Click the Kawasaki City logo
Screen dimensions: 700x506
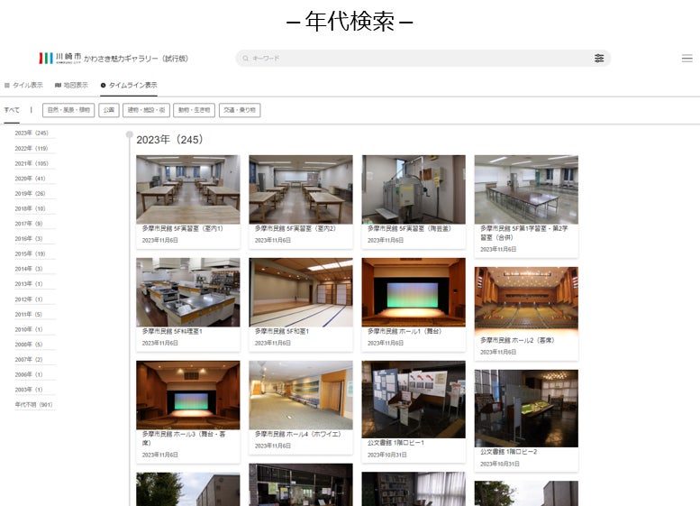pos(59,58)
